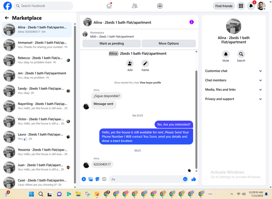Open the Jen conversation

point(36,76)
